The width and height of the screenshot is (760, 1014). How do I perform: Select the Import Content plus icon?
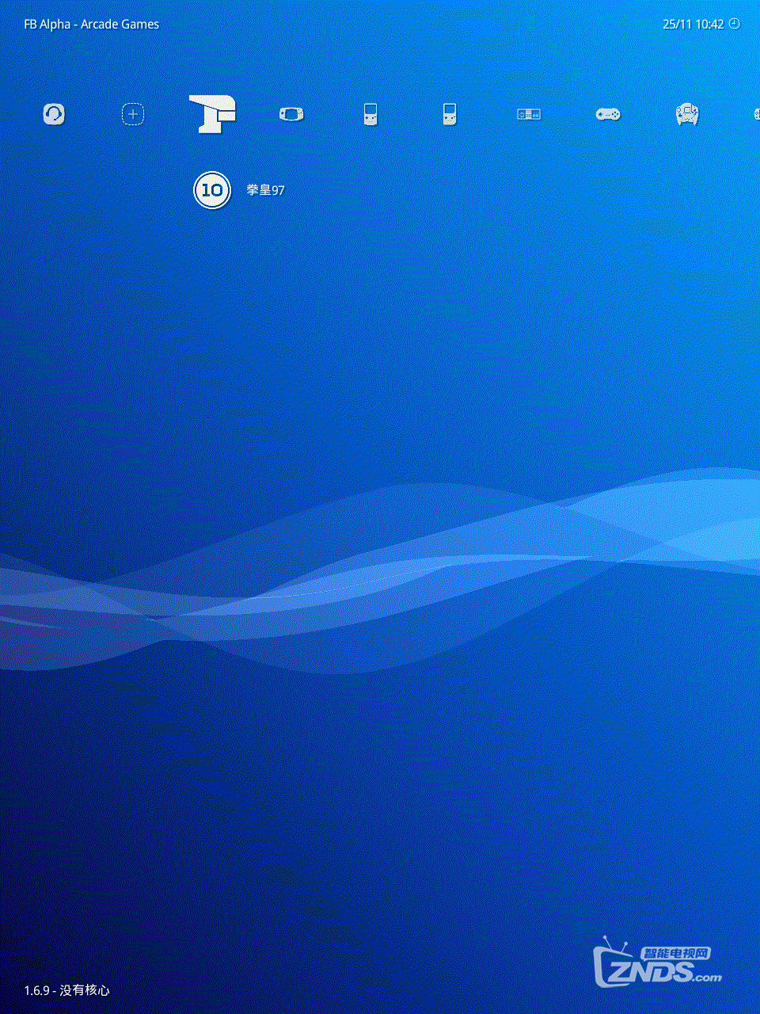pyautogui.click(x=133, y=114)
